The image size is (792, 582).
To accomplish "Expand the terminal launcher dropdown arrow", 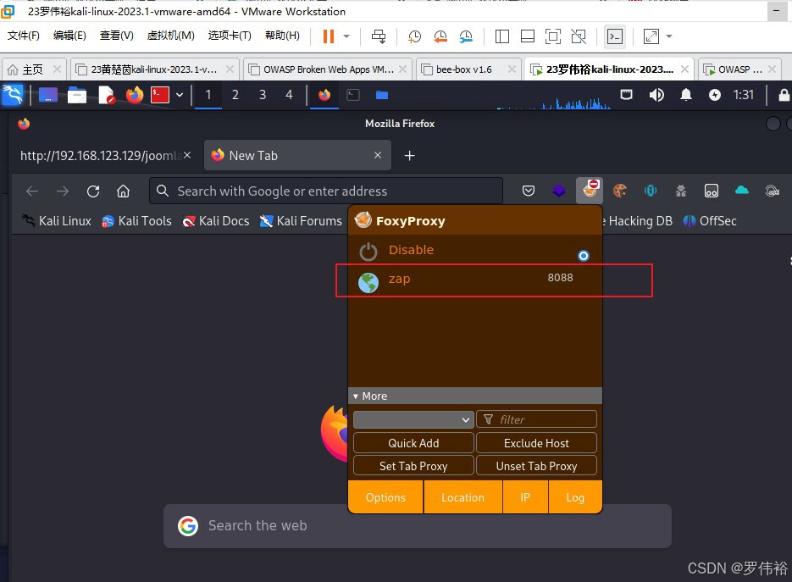I will coord(180,95).
